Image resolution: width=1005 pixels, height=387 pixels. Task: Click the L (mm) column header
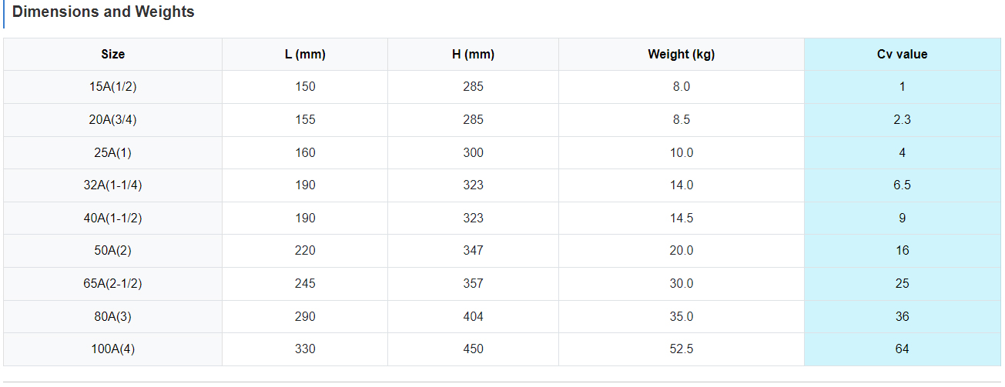coord(305,55)
